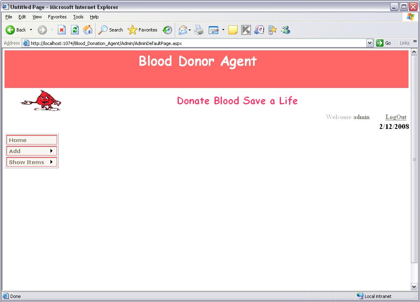Screen dimensions: 420x302
Task: Click the Internet Explorer title bar icon
Action: 6,7
